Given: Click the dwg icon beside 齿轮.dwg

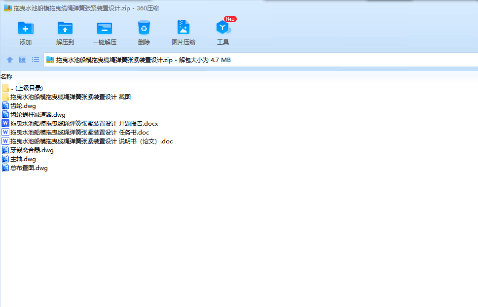Looking at the screenshot, I should (x=5, y=105).
